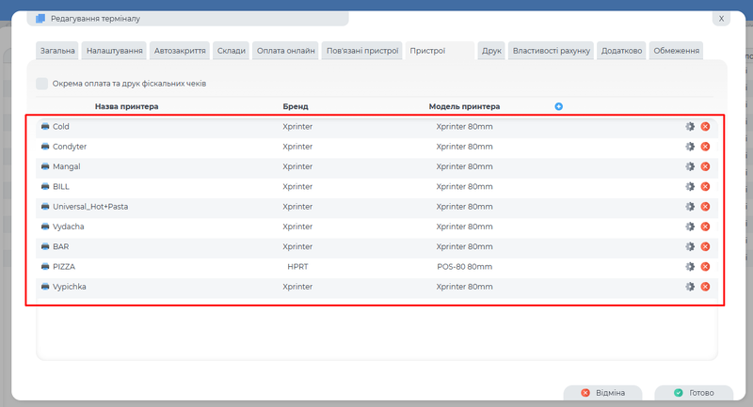Click the blue plus add printer icon
Viewport: 753px width, 407px height.
pos(558,106)
